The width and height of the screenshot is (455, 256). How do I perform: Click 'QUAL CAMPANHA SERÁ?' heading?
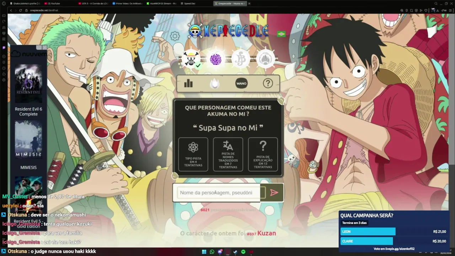tap(366, 215)
